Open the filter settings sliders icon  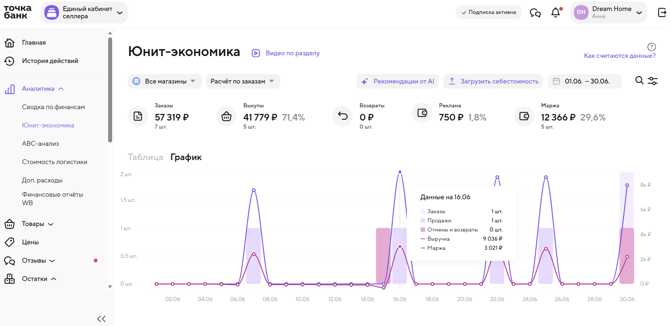click(x=653, y=81)
